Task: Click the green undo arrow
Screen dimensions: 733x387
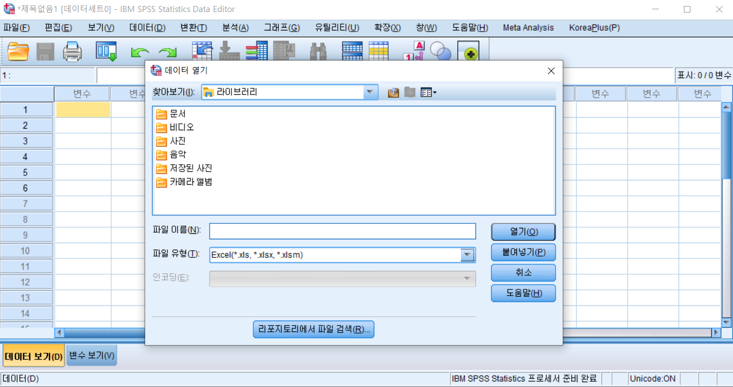Action: coord(140,53)
